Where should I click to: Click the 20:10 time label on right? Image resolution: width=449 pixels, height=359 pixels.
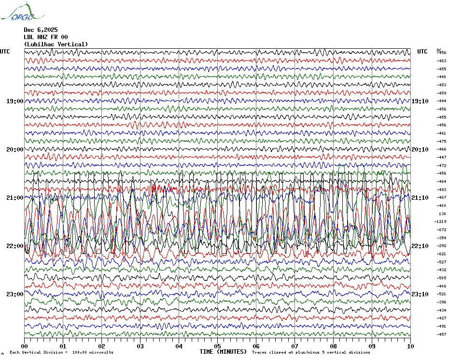pos(420,150)
